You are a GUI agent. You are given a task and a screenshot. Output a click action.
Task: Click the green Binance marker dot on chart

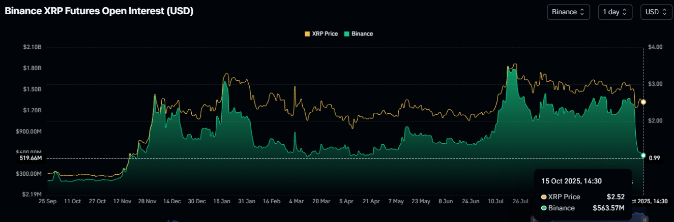(643, 155)
